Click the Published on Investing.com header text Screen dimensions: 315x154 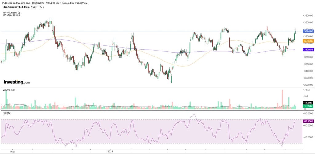pos(45,3)
